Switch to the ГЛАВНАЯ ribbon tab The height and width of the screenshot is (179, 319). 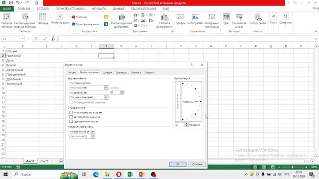(x=24, y=9)
